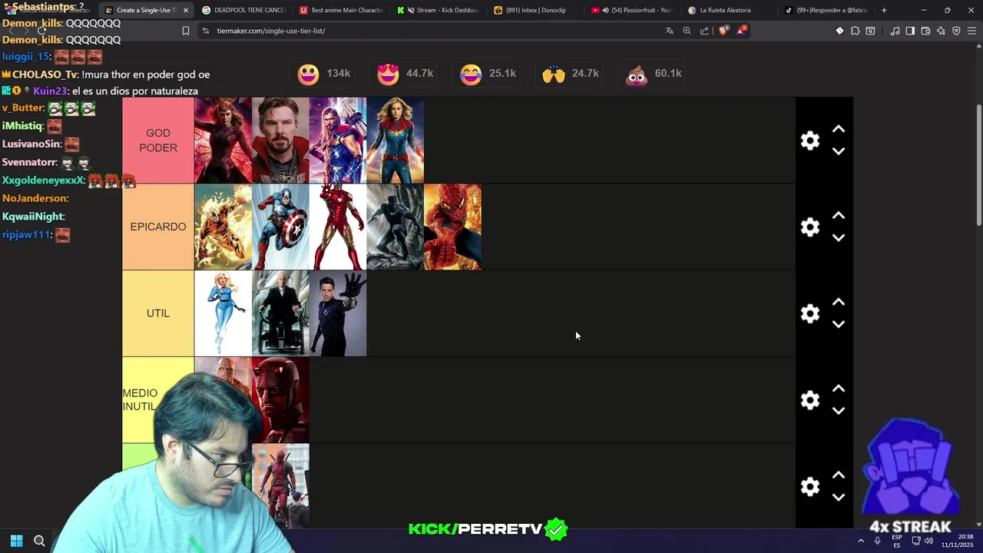983x553 pixels.
Task: Click the zoom magnifier icon in address bar
Action: point(687,31)
